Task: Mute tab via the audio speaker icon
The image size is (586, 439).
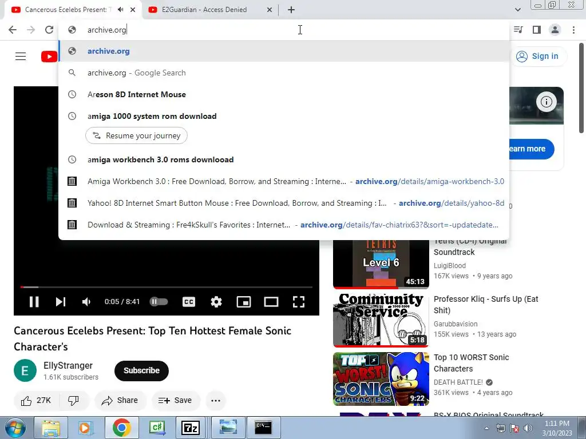Action: tap(120, 10)
